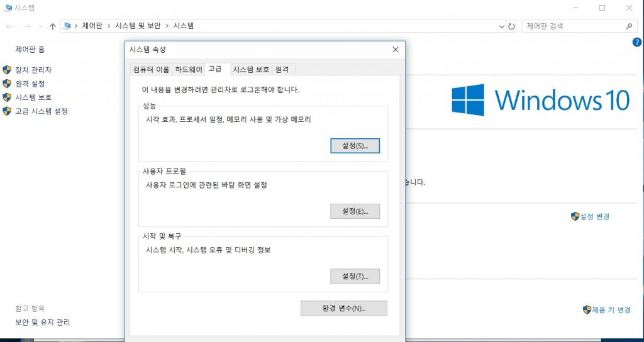Image resolution: width=644 pixels, height=342 pixels.
Task: Click shield icon beside 장치 관리자
Action: [x=6, y=70]
